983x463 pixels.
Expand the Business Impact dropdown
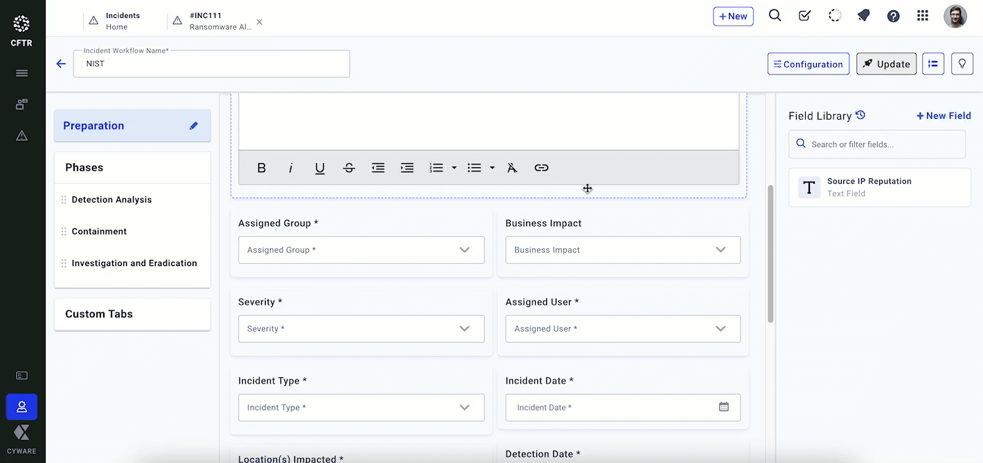click(x=622, y=250)
